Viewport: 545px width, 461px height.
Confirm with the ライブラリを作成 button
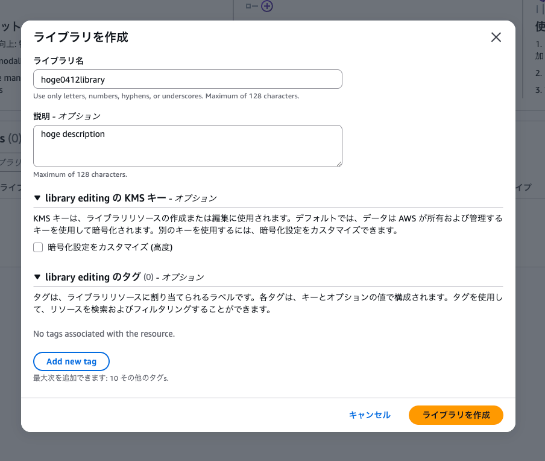[455, 415]
